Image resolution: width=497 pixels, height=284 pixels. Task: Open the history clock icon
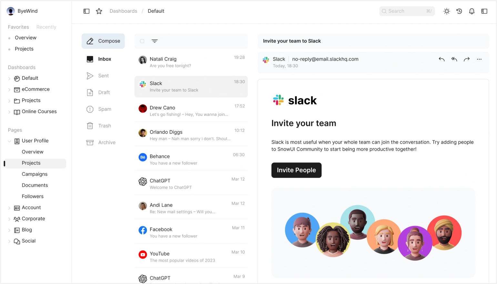pos(459,11)
